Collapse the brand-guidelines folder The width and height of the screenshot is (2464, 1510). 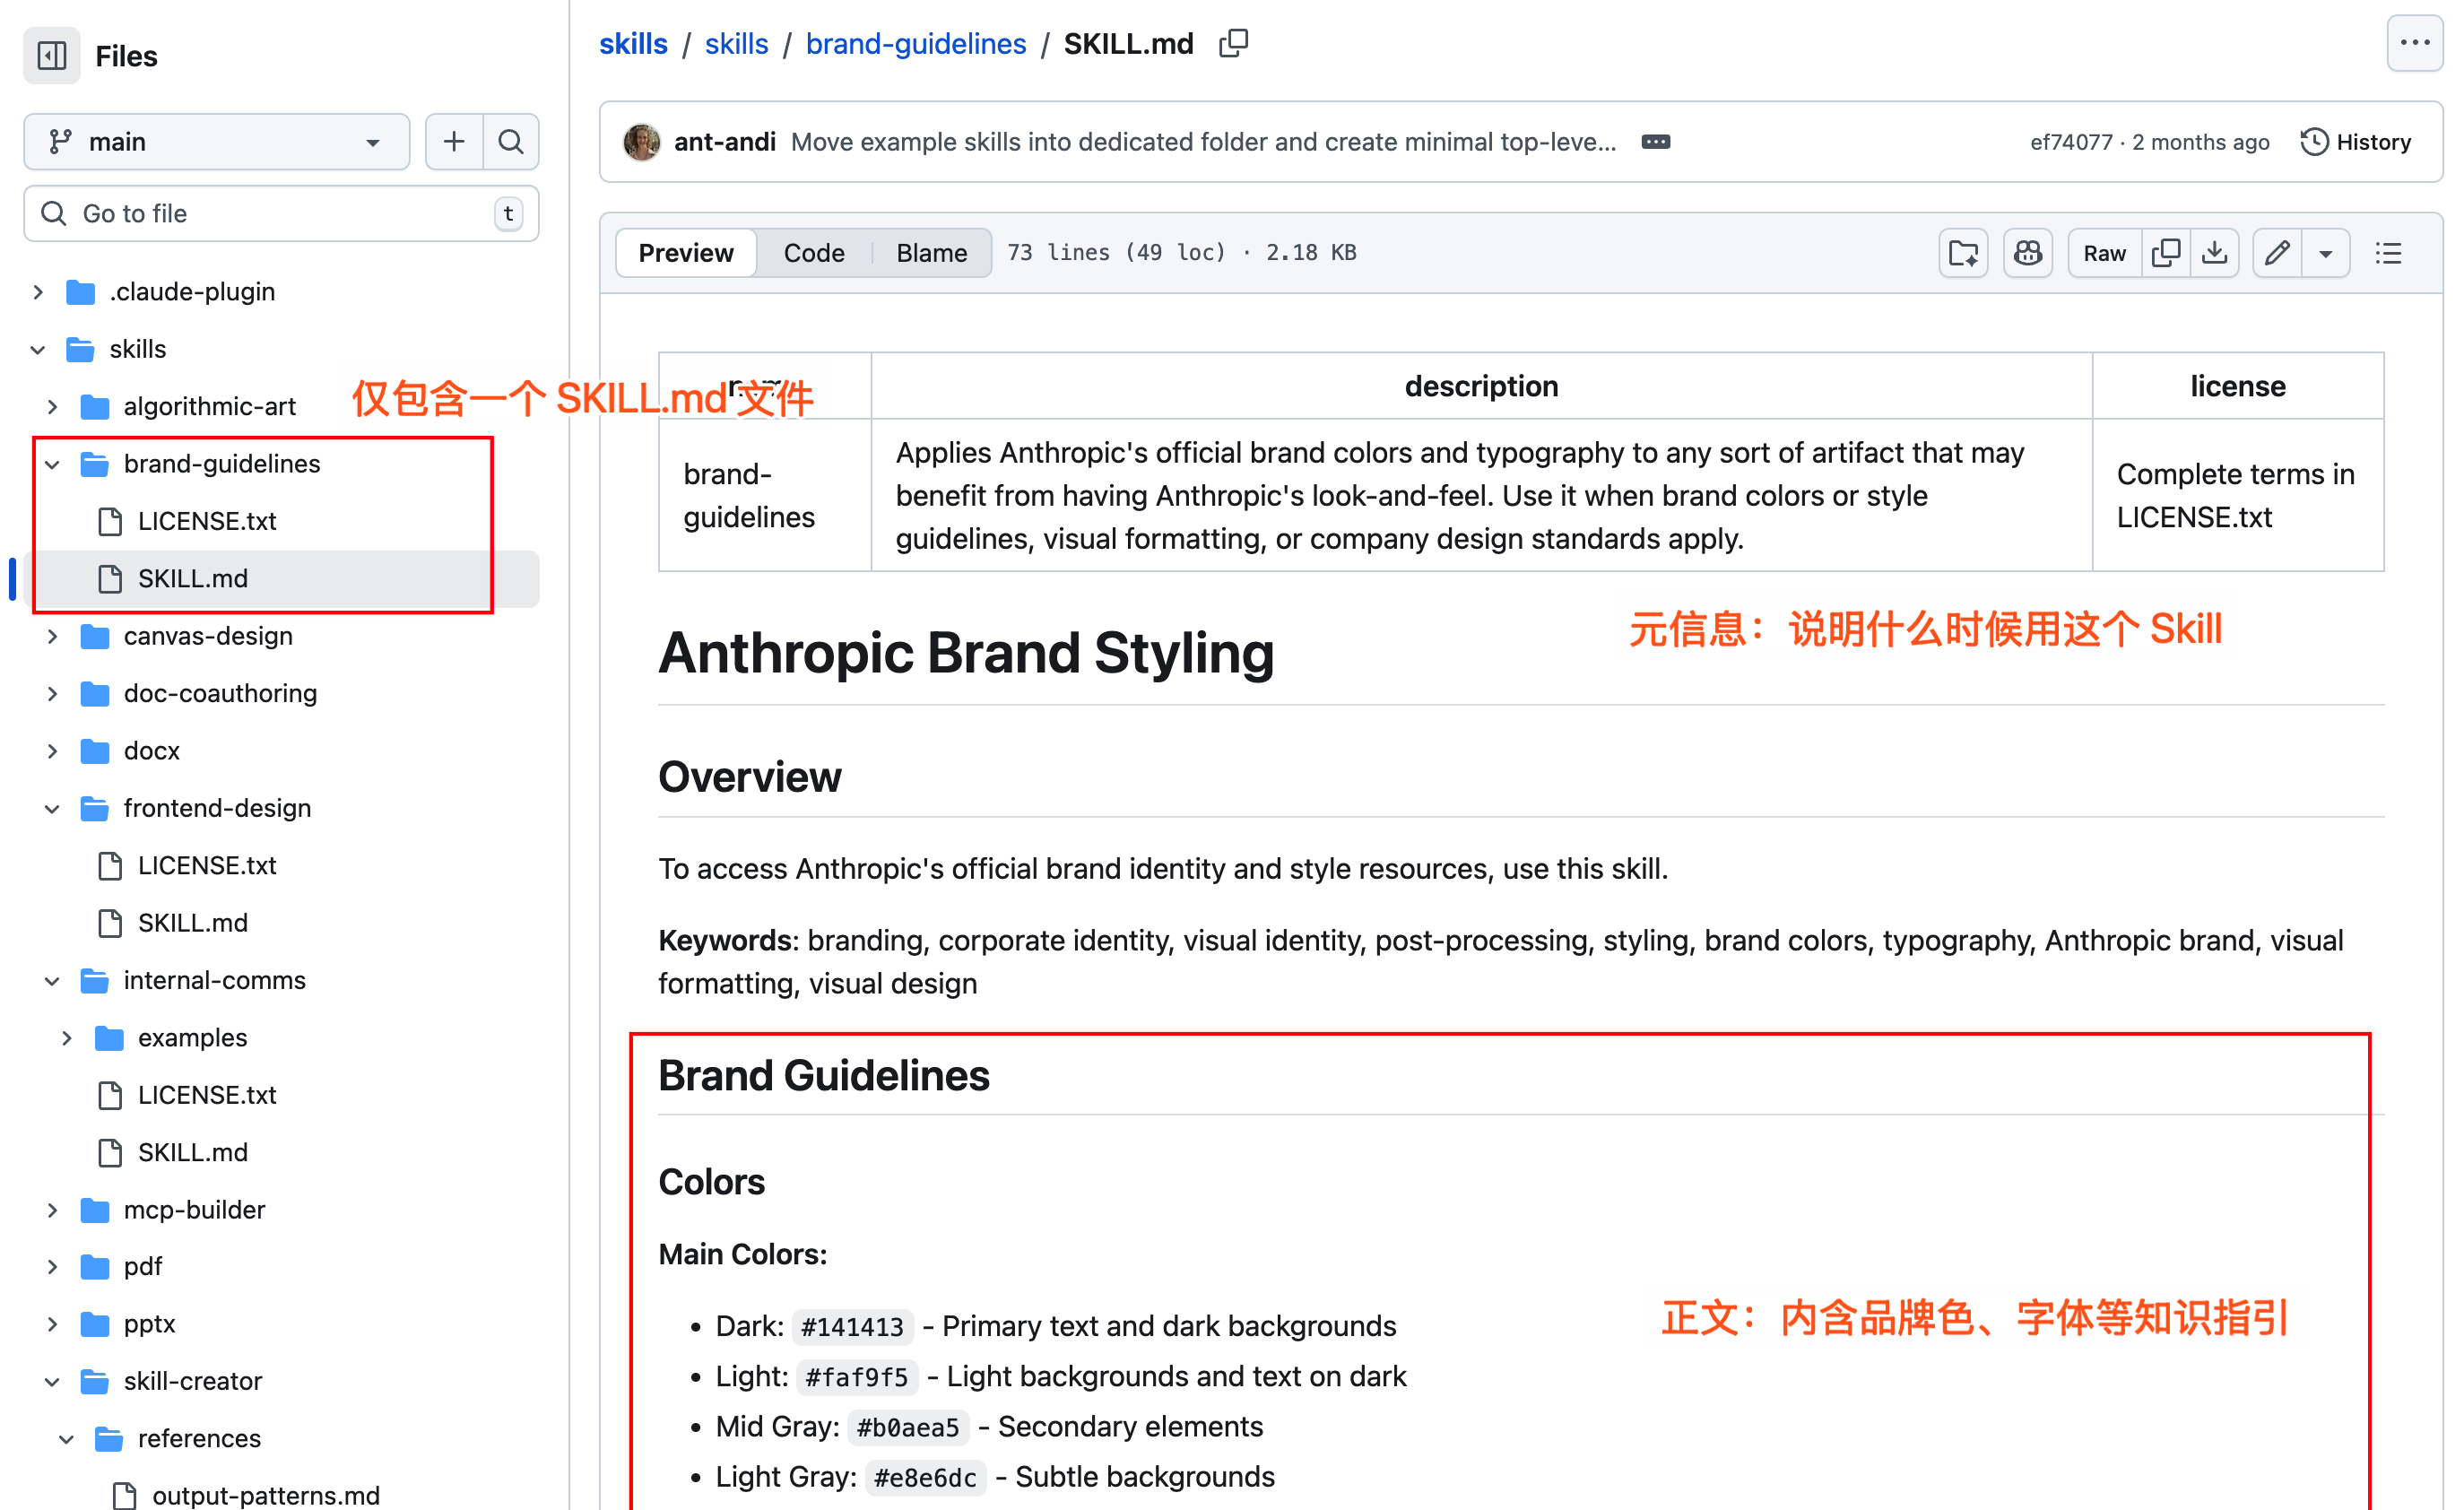tap(51, 463)
